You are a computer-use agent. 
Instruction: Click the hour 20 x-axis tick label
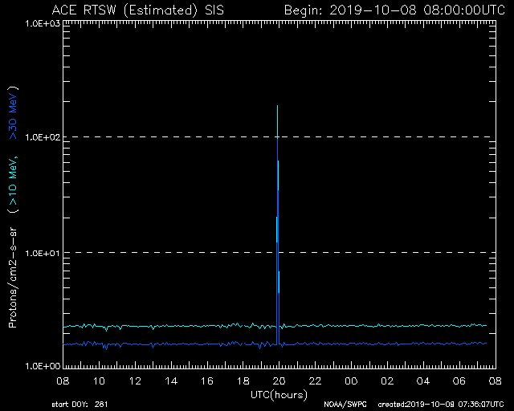pyautogui.click(x=277, y=380)
